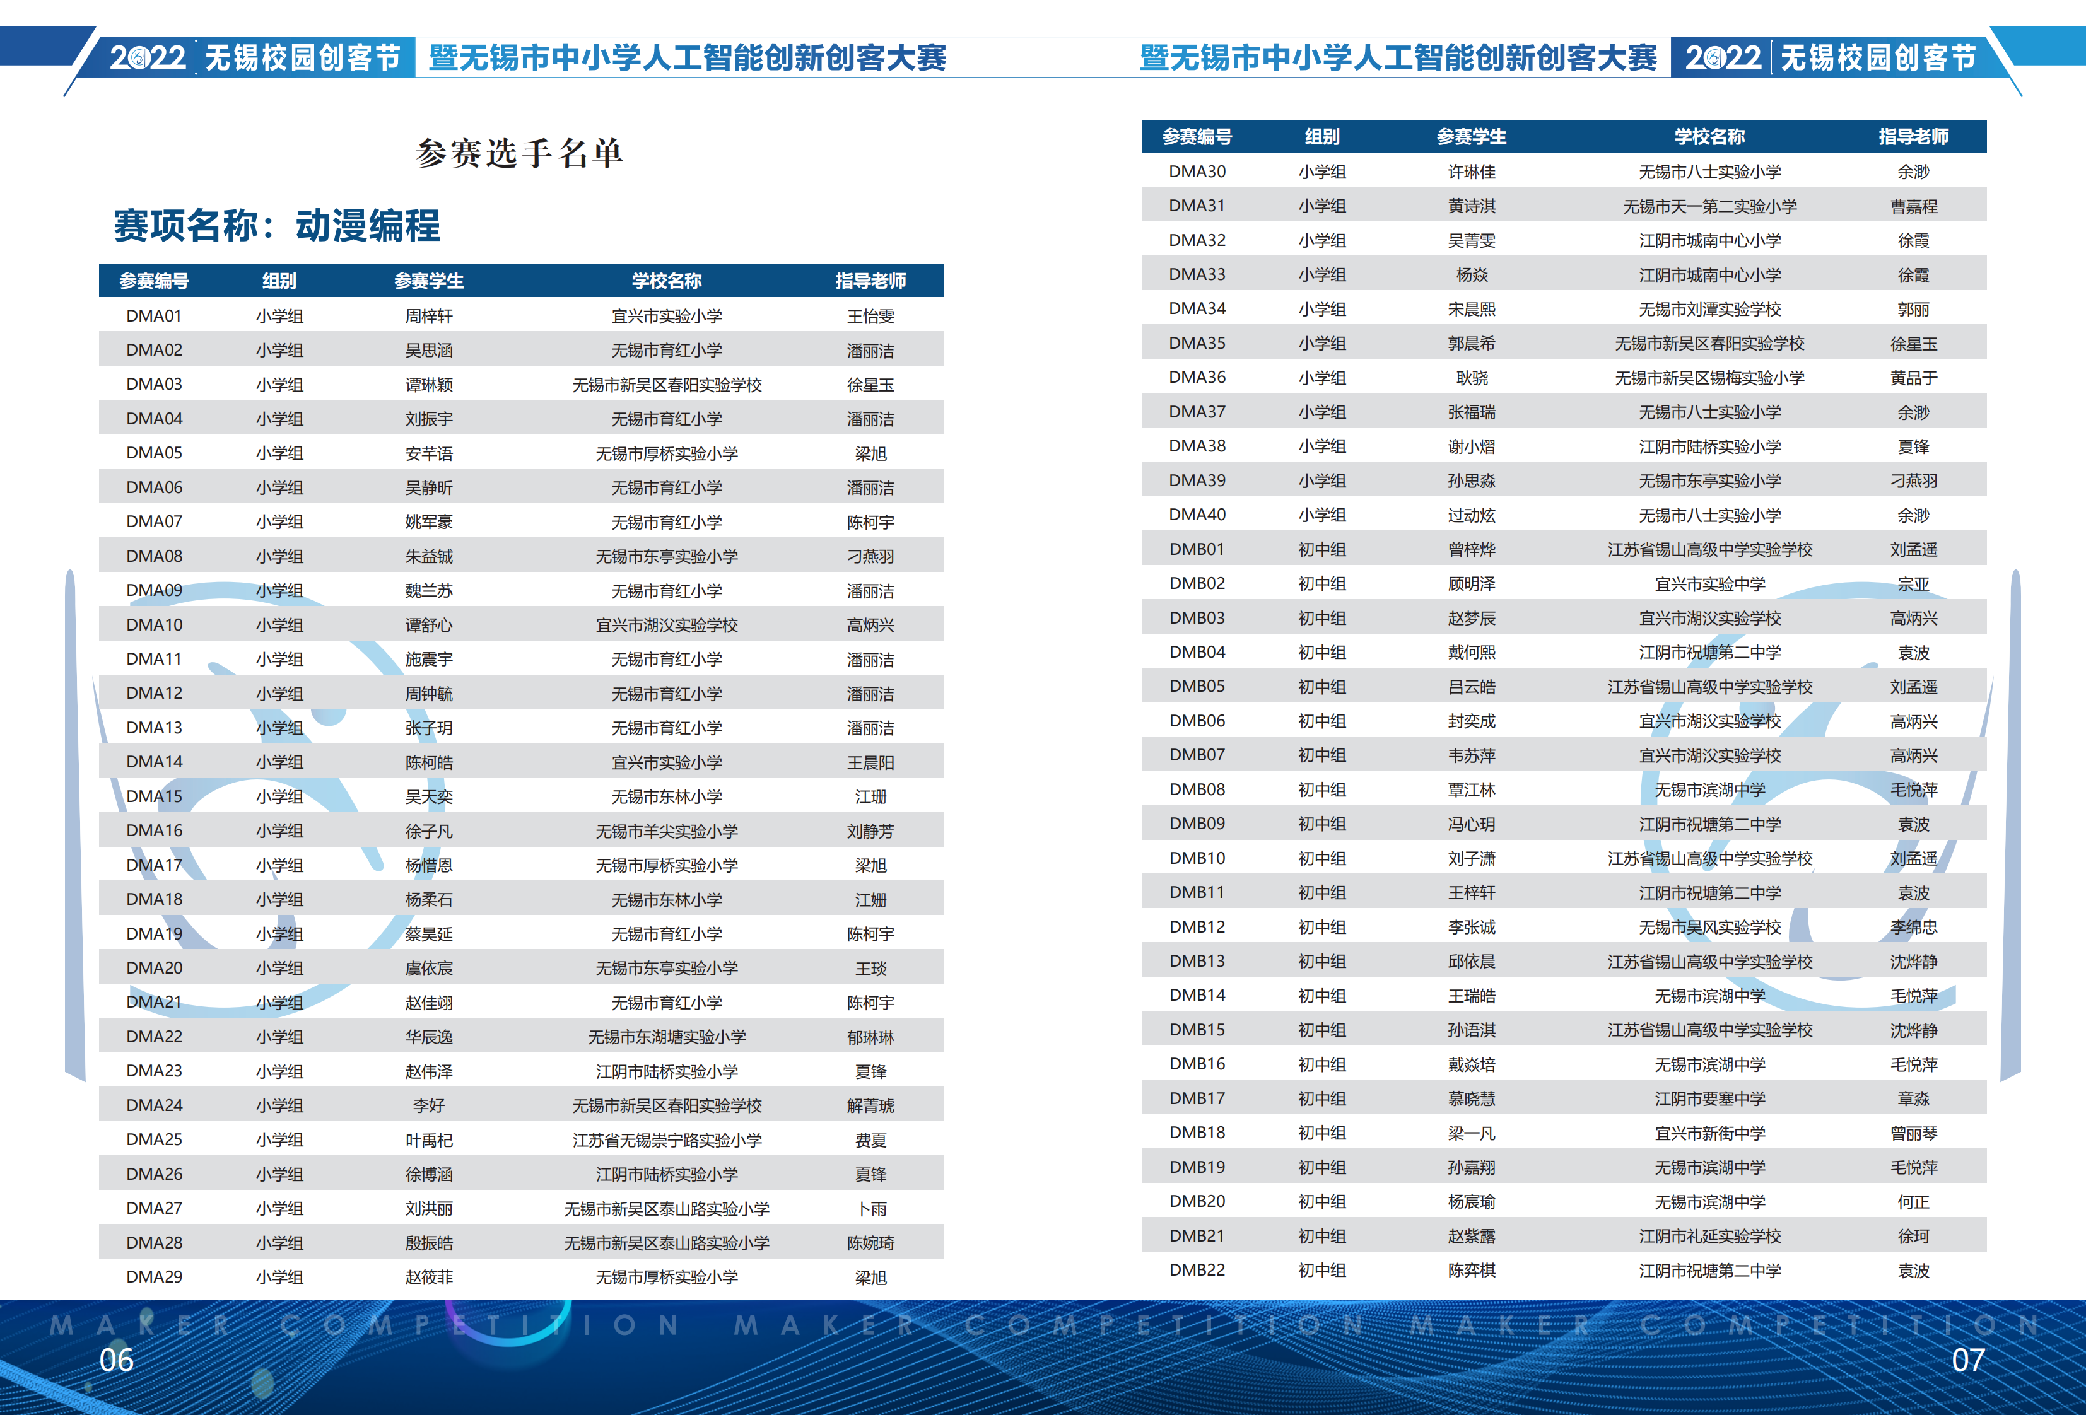This screenshot has width=2086, height=1415.
Task: Click school 无锡市吴风实验学校
Action: 1709,927
